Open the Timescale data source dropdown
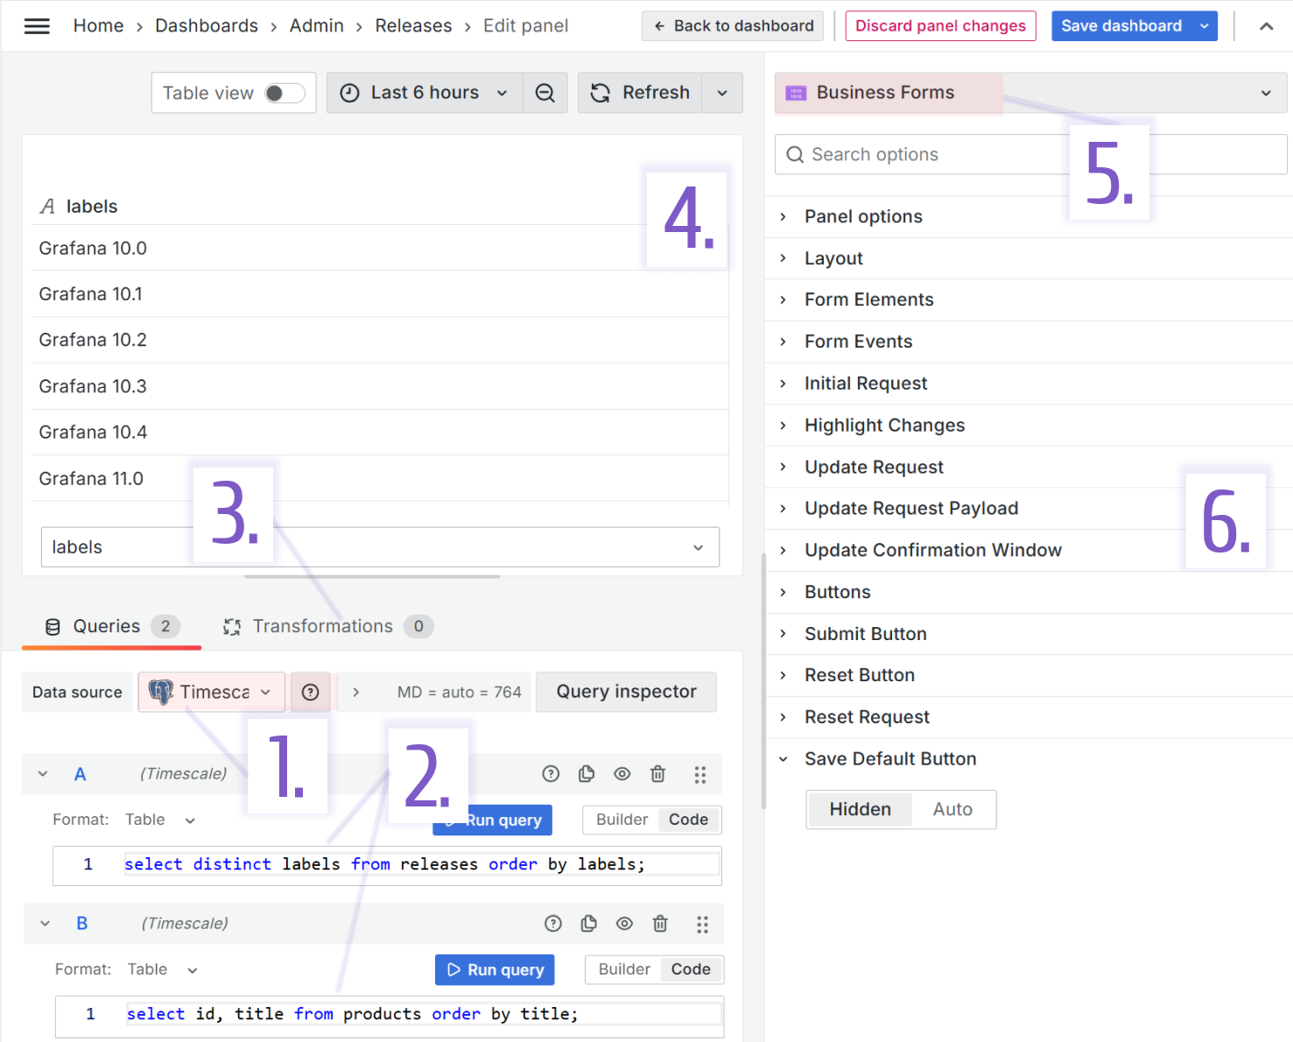This screenshot has height=1042, width=1293. (211, 693)
